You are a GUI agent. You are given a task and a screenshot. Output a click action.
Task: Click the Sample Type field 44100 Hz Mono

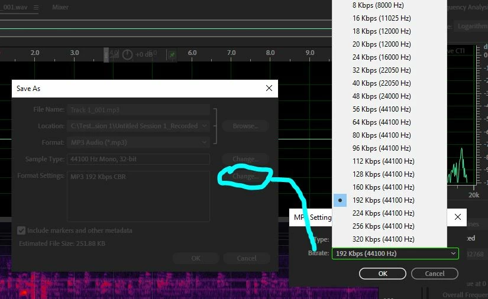pyautogui.click(x=138, y=159)
